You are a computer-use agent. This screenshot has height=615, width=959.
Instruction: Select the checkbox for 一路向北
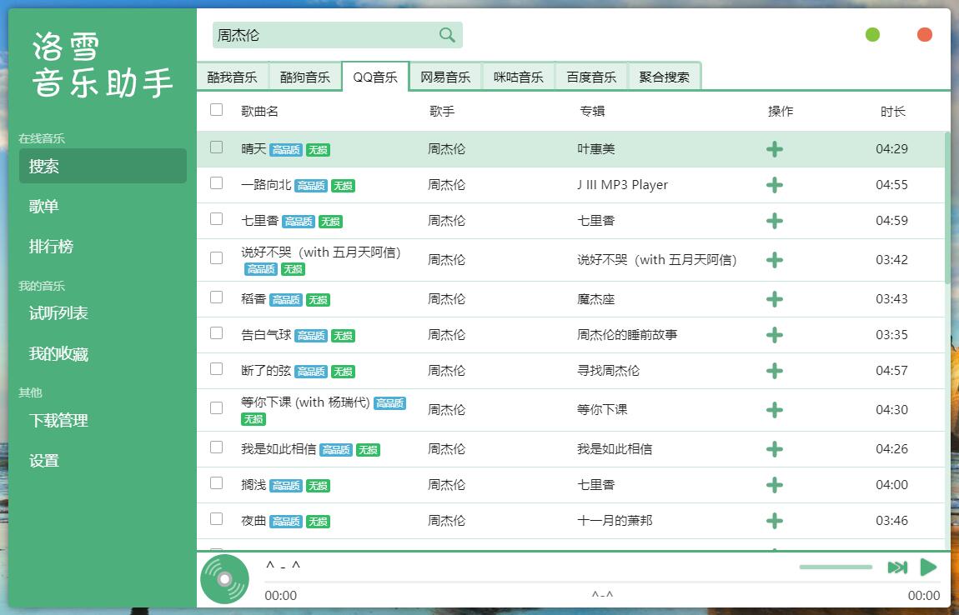tap(216, 185)
